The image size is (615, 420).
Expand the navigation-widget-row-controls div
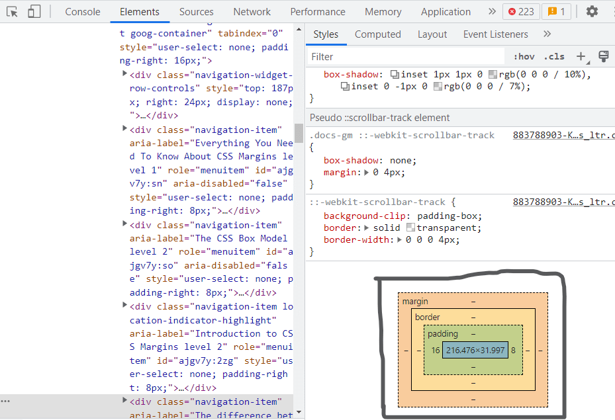(125, 73)
